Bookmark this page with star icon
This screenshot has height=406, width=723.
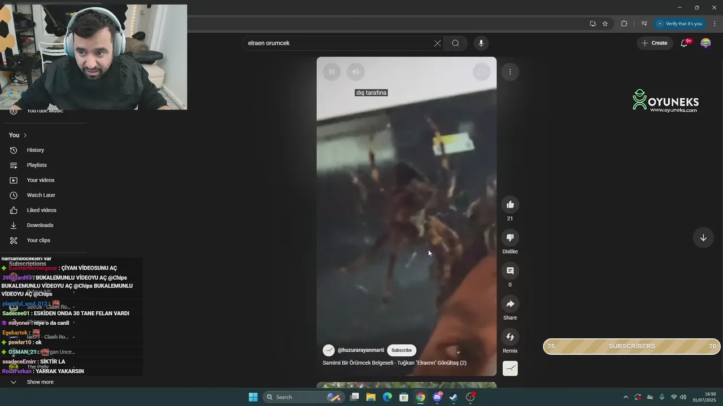pyautogui.click(x=605, y=24)
